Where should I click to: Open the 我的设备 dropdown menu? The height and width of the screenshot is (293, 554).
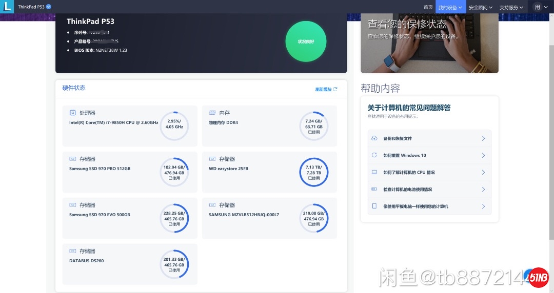point(450,7)
